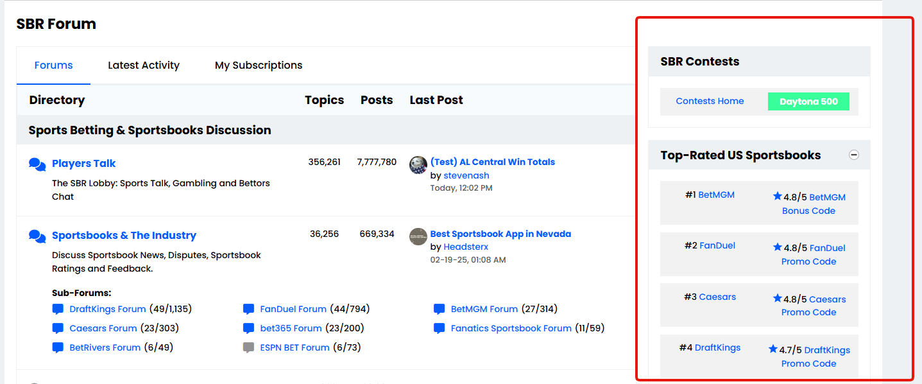Image resolution: width=922 pixels, height=384 pixels.
Task: Open the Caesars Forum link
Action: [x=103, y=328]
